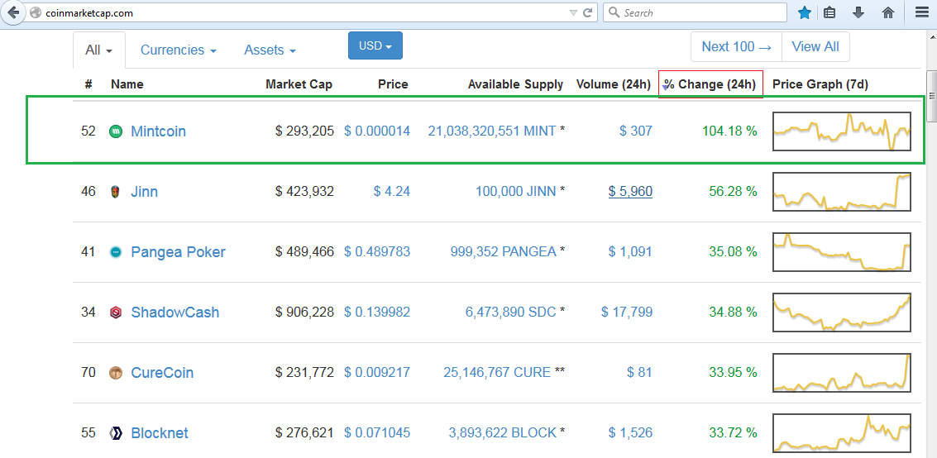
Task: Open the ShadowCash link
Action: 175,312
